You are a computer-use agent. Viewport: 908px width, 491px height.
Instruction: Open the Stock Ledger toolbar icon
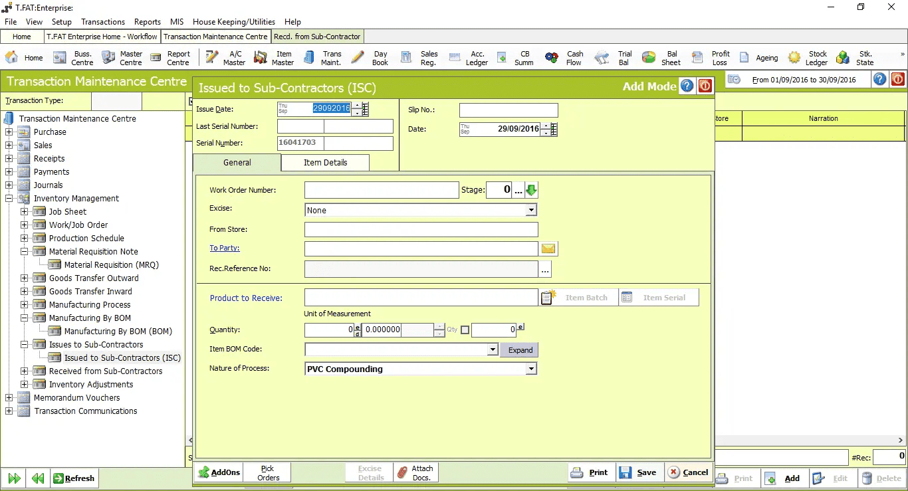pyautogui.click(x=807, y=58)
